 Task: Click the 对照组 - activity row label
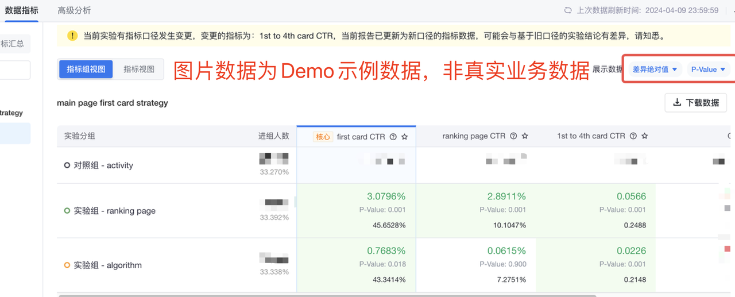click(x=103, y=165)
